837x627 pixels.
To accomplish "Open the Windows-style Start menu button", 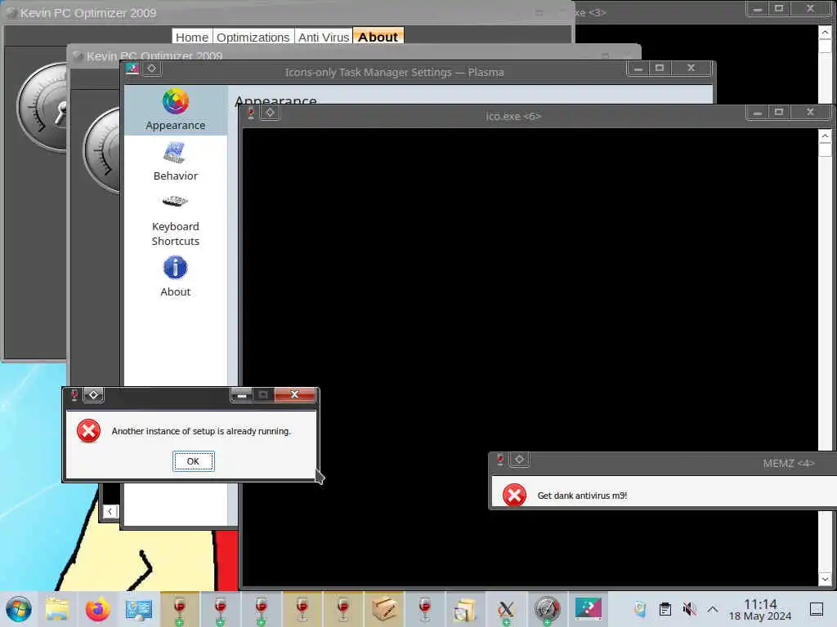I will (18, 609).
